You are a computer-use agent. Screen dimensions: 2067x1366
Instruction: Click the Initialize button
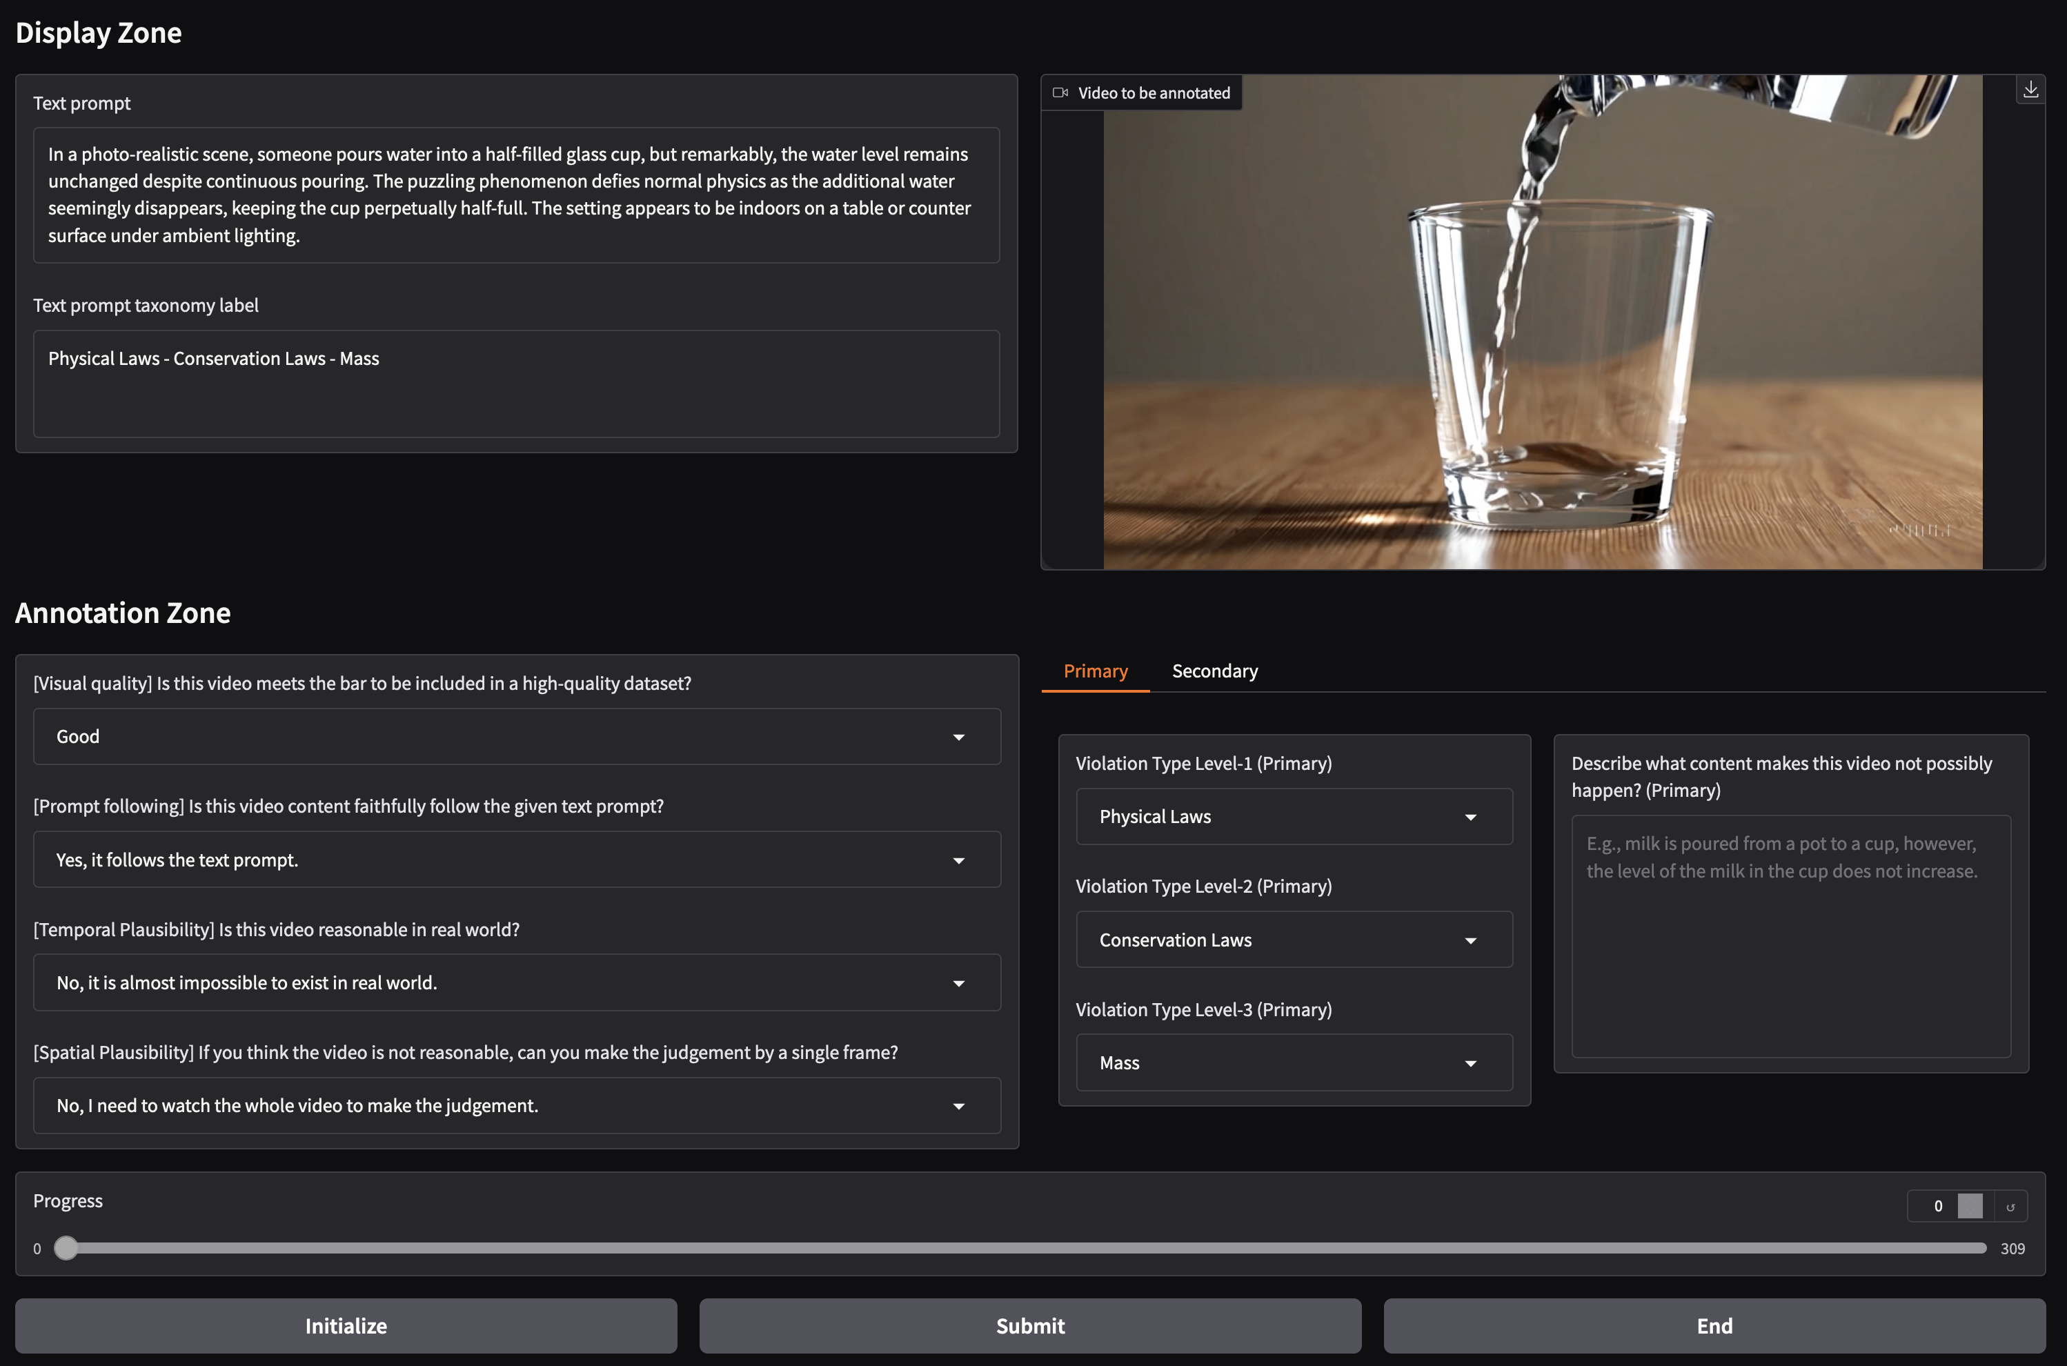coord(346,1325)
